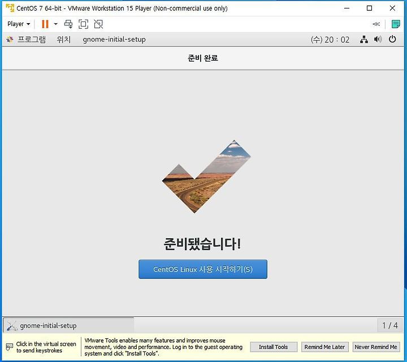The height and width of the screenshot is (362, 407).
Task: Click gnome-initial-setup in the top bar
Action: pyautogui.click(x=114, y=40)
